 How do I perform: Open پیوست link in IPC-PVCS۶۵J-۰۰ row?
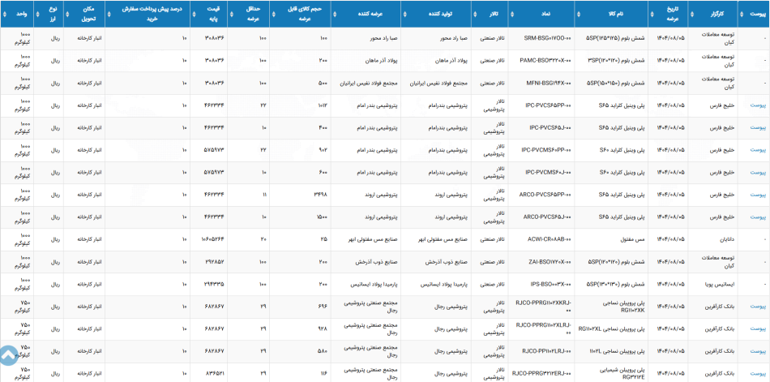pyautogui.click(x=758, y=128)
